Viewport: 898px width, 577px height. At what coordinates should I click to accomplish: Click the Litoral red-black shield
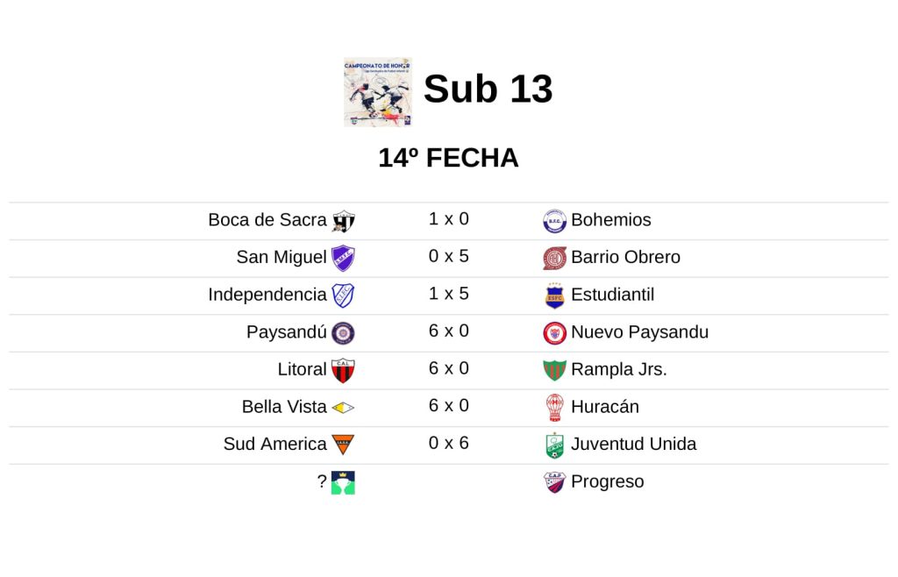click(x=343, y=370)
